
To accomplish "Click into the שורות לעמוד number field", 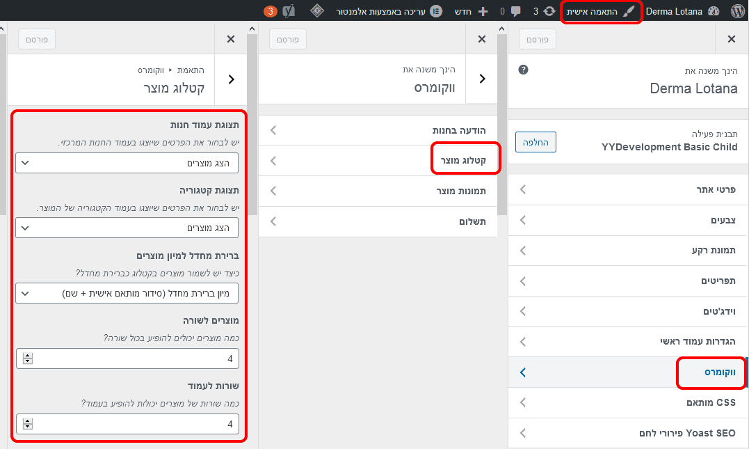I will click(x=127, y=424).
